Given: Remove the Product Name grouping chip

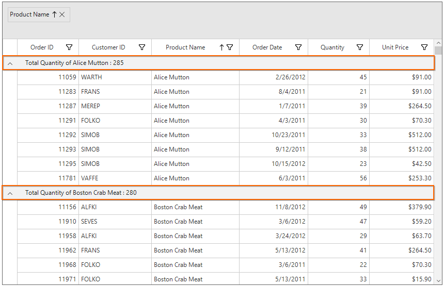Looking at the screenshot, I should point(62,14).
